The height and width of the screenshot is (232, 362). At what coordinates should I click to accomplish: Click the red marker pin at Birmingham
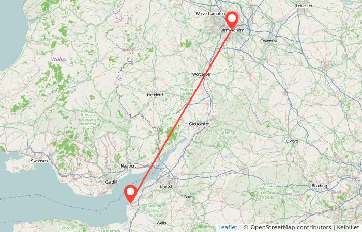click(x=232, y=20)
